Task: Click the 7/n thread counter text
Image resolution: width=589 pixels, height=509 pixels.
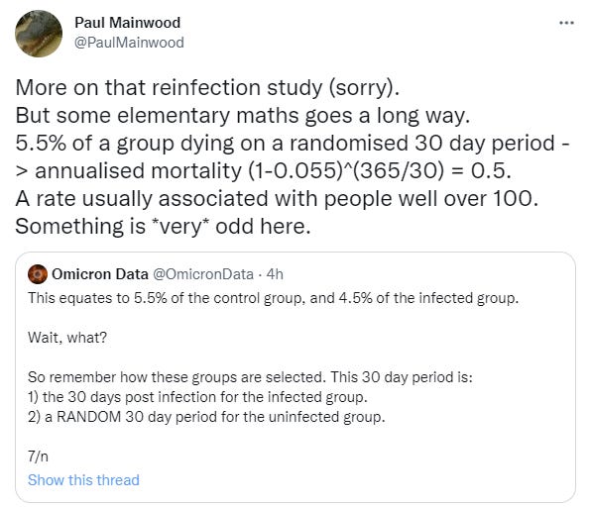Action: click(38, 457)
